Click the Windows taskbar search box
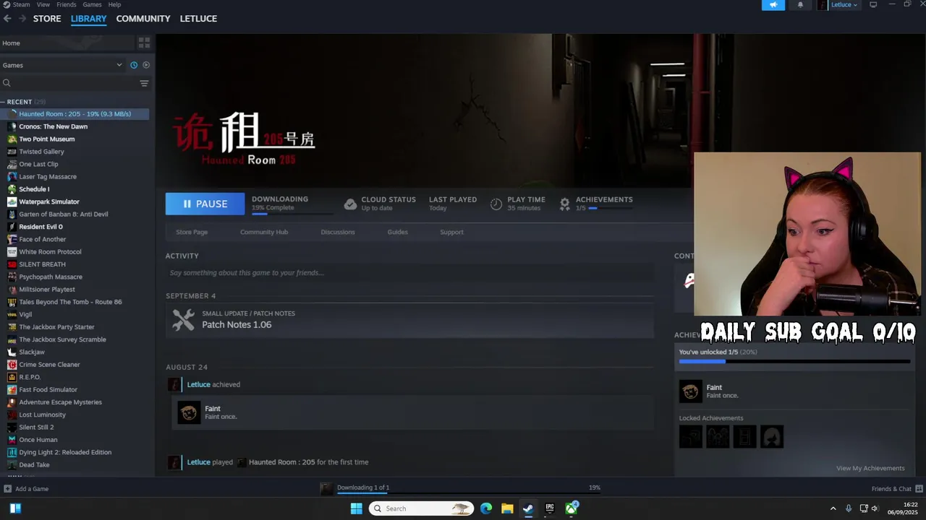Image resolution: width=926 pixels, height=520 pixels. click(421, 508)
